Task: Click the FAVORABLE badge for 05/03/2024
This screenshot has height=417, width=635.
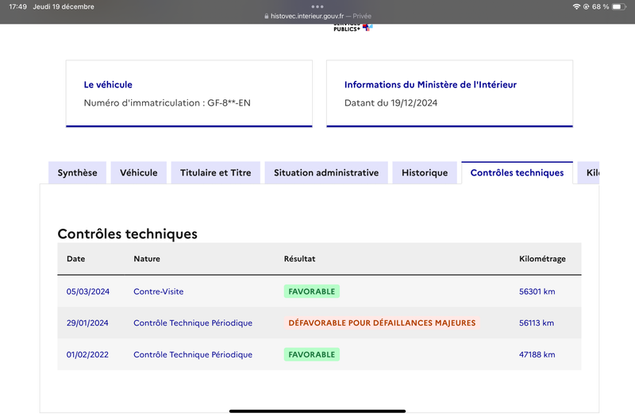Action: tap(311, 292)
